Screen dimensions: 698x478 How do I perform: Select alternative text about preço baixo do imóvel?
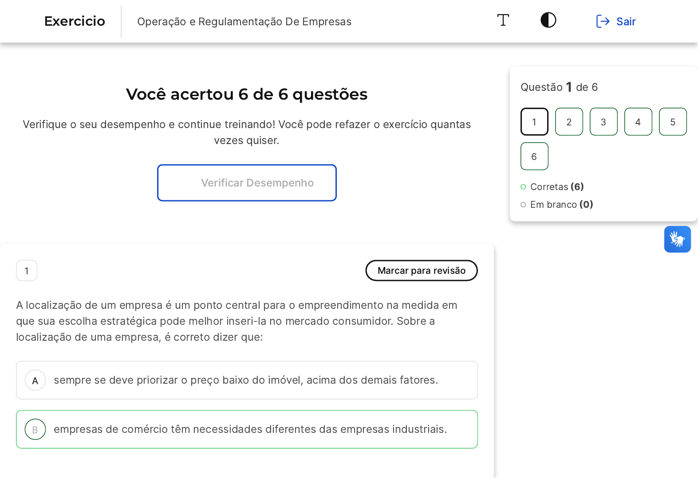coord(246,380)
